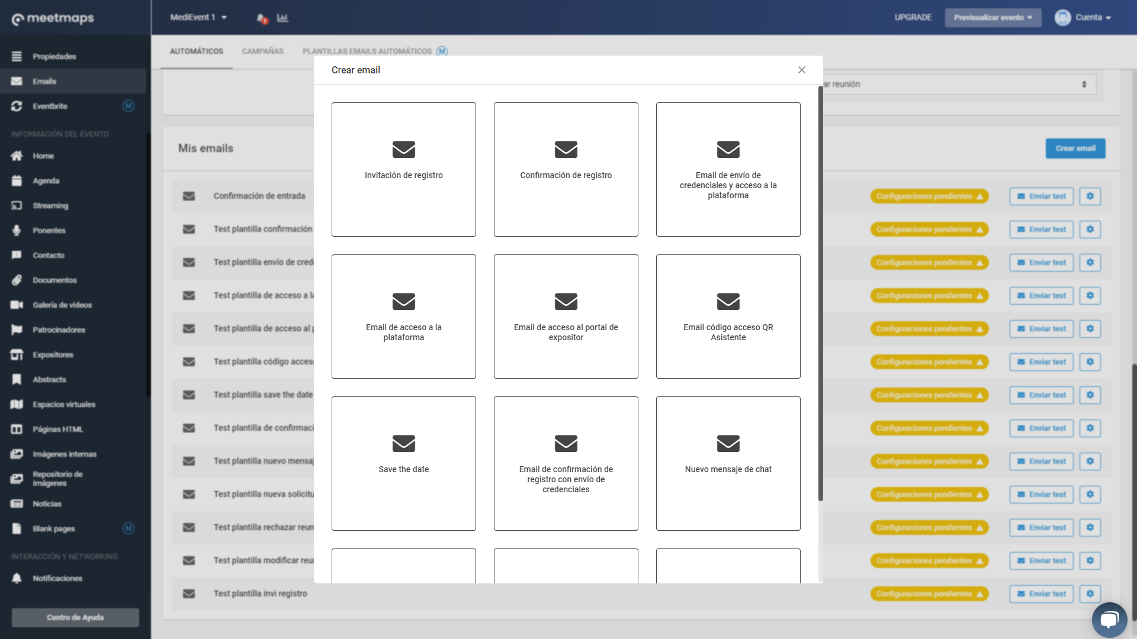Open settings gear for Test plantilla save the date
Image resolution: width=1137 pixels, height=639 pixels.
click(x=1090, y=395)
